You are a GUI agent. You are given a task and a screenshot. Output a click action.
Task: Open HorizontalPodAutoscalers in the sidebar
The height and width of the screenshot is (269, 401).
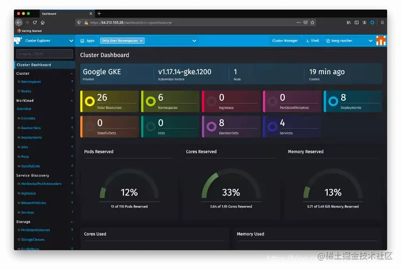tap(41, 184)
